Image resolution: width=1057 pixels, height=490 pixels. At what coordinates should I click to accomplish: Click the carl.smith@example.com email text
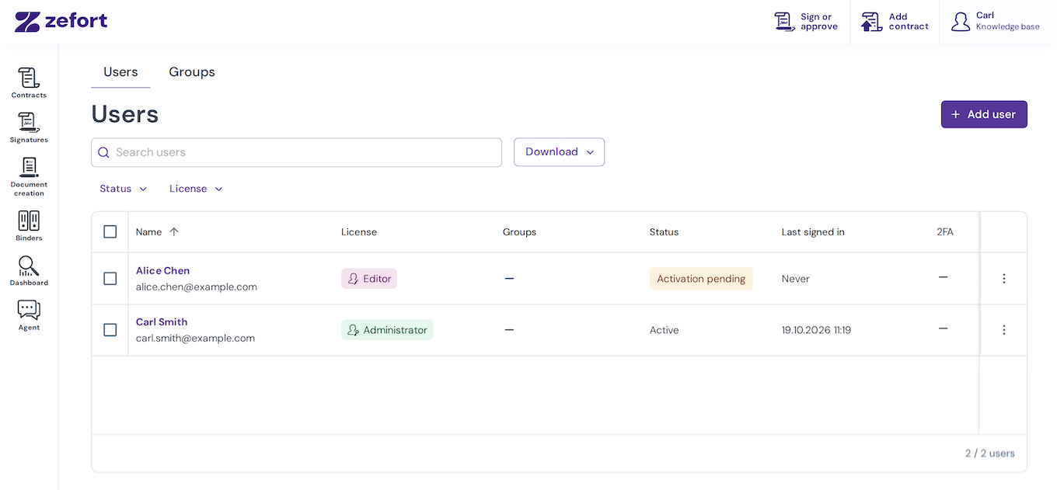coord(196,338)
